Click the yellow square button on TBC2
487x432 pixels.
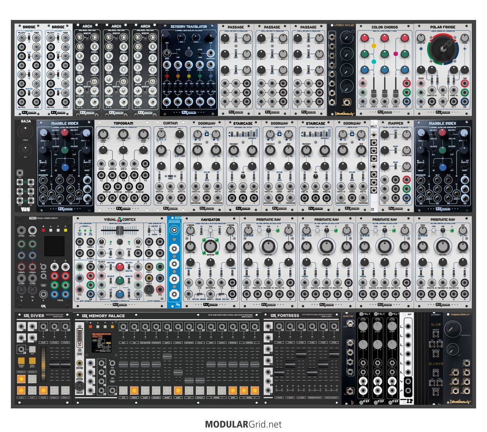(65, 230)
